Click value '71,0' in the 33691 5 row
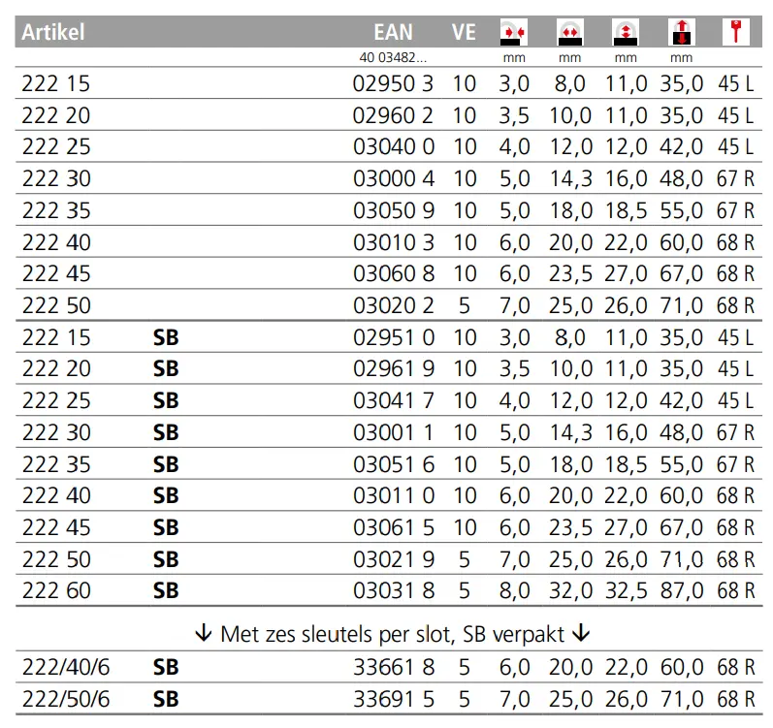Viewport: 773px width, 728px height. (681, 700)
